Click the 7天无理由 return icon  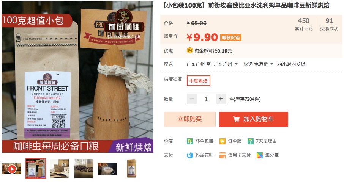[251, 141]
